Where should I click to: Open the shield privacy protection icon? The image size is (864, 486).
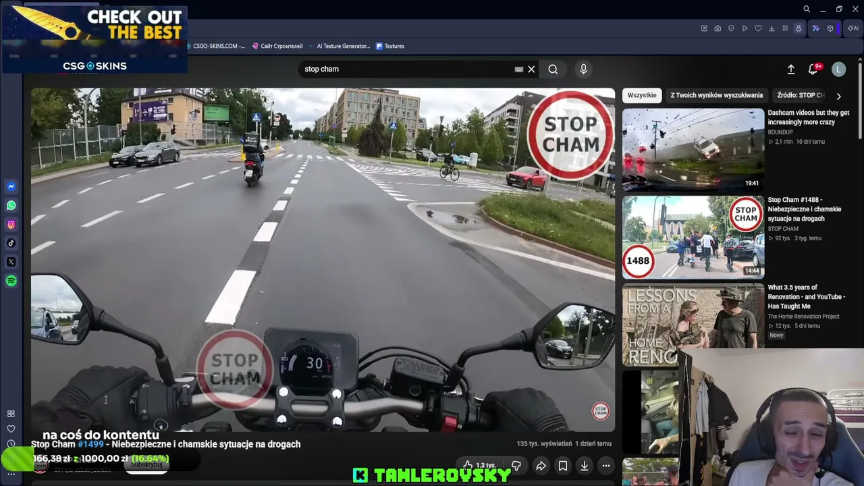click(731, 28)
